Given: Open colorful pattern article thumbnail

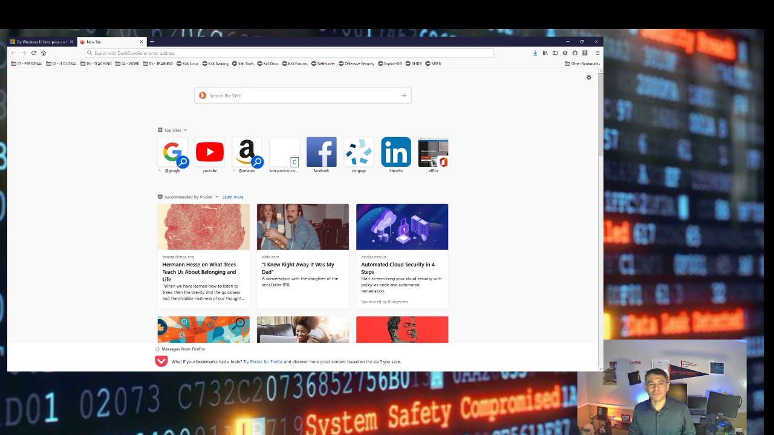Looking at the screenshot, I should tap(203, 330).
